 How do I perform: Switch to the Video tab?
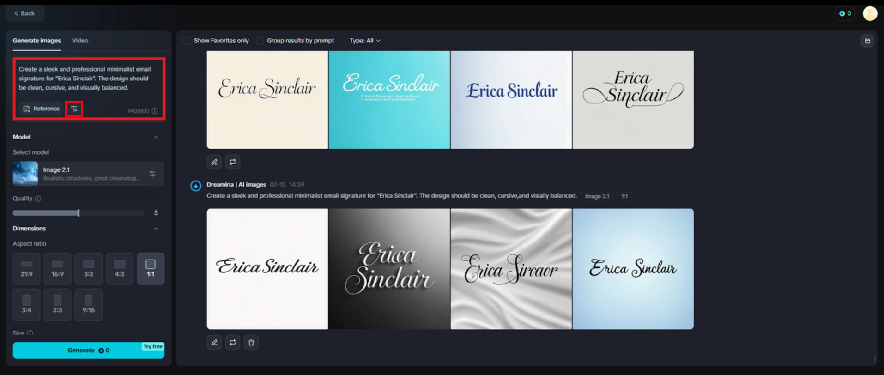pos(80,41)
